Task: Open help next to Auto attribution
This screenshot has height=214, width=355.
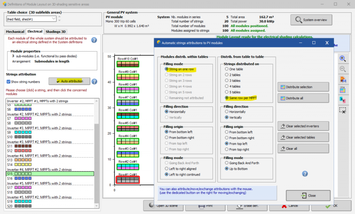Action: 94,81
